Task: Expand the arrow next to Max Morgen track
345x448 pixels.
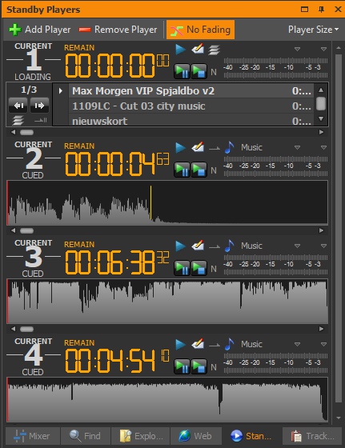Action: [x=61, y=91]
